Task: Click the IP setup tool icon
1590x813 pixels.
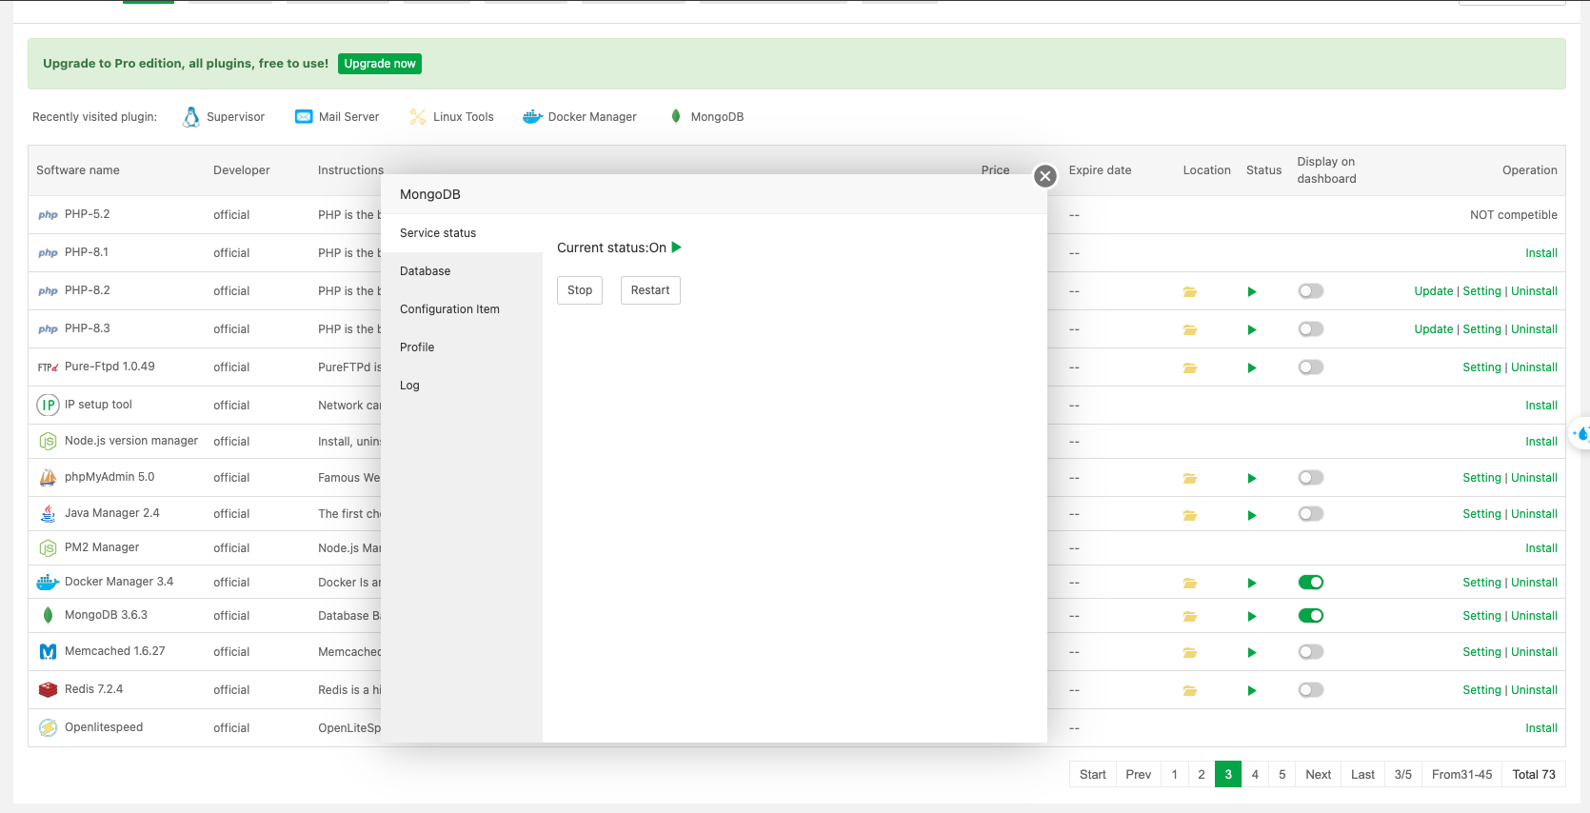Action: (48, 405)
